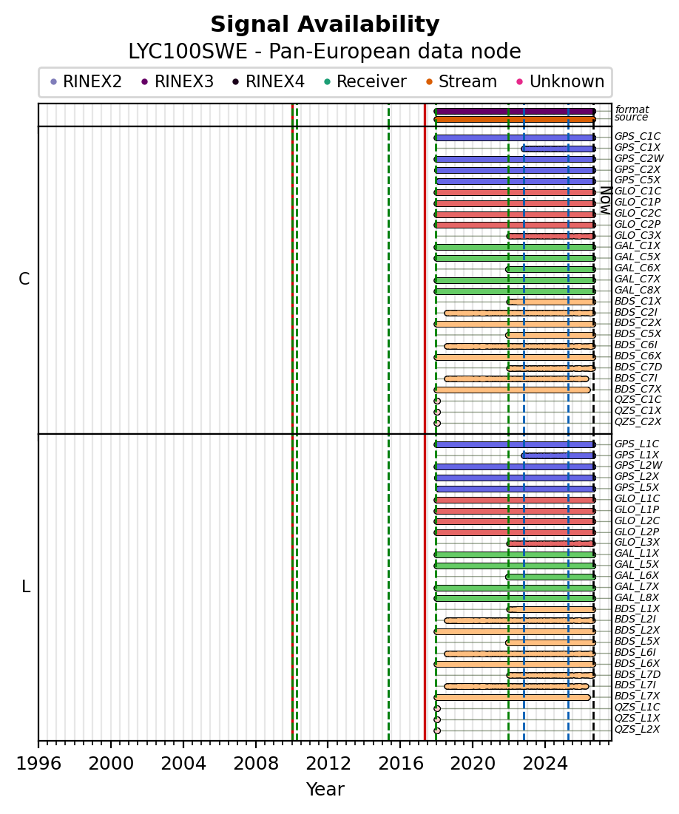679x814 pixels.
Task: Click the RINEX3 legend color dot
Action: tap(145, 82)
